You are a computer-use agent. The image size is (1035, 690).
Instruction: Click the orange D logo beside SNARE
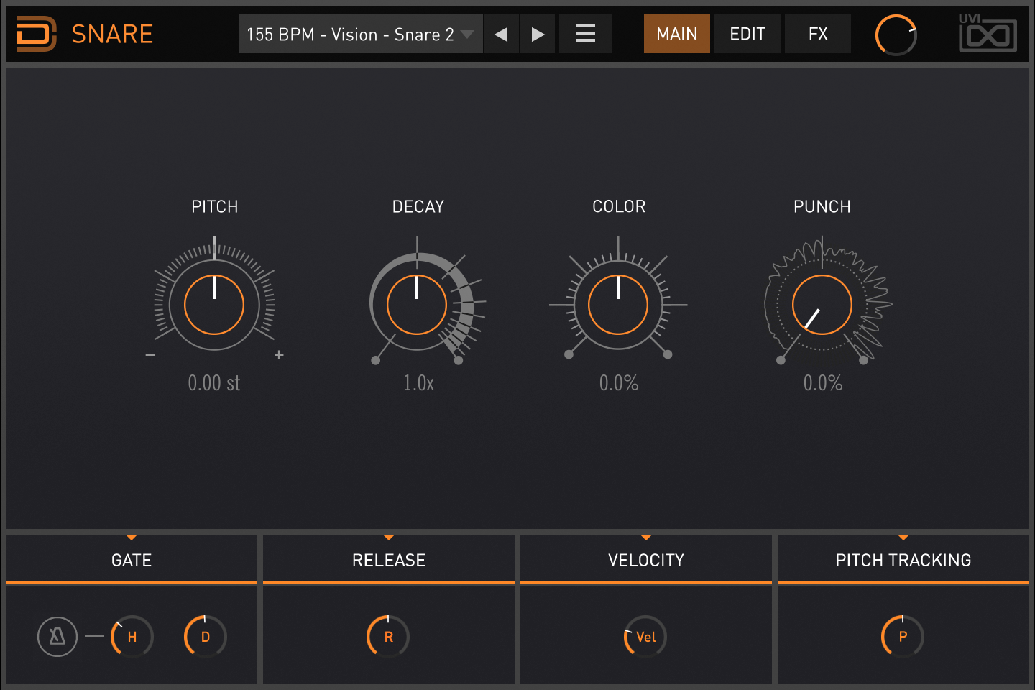(37, 34)
